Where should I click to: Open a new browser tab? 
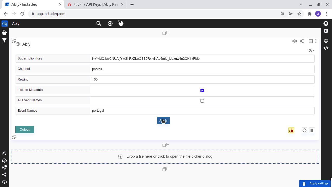(x=132, y=4)
